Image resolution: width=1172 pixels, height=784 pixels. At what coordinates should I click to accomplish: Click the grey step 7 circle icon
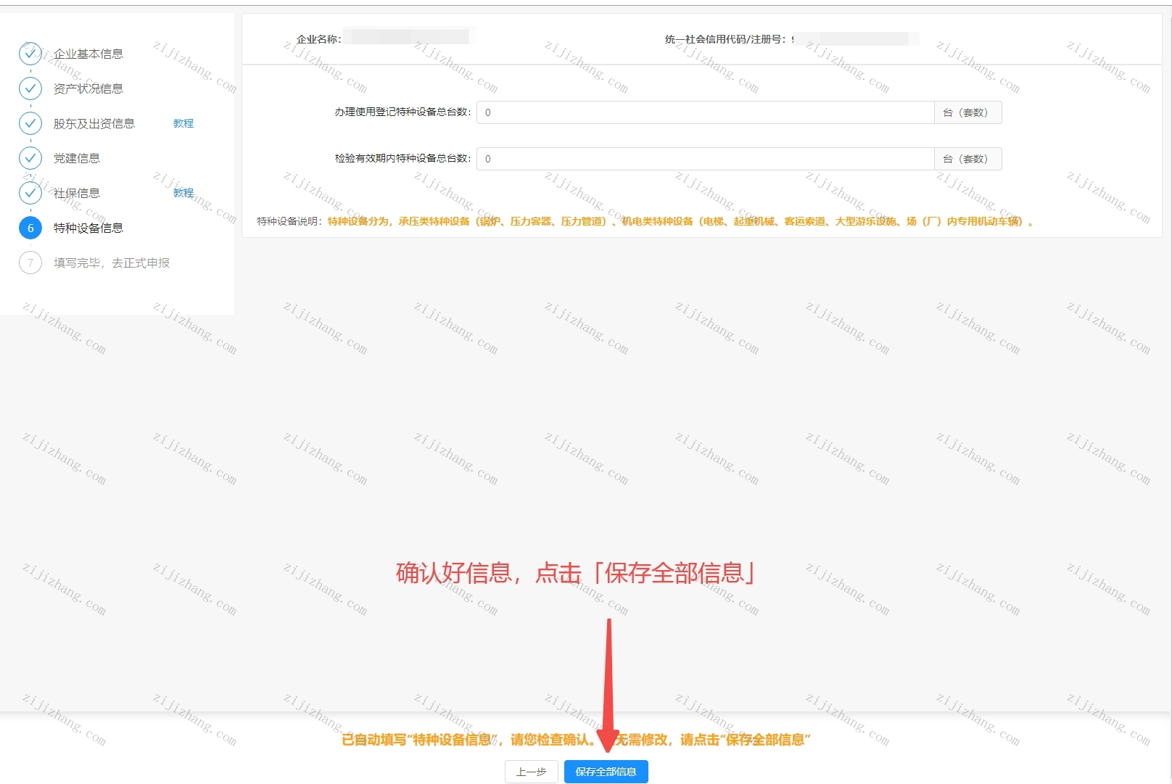click(x=30, y=263)
